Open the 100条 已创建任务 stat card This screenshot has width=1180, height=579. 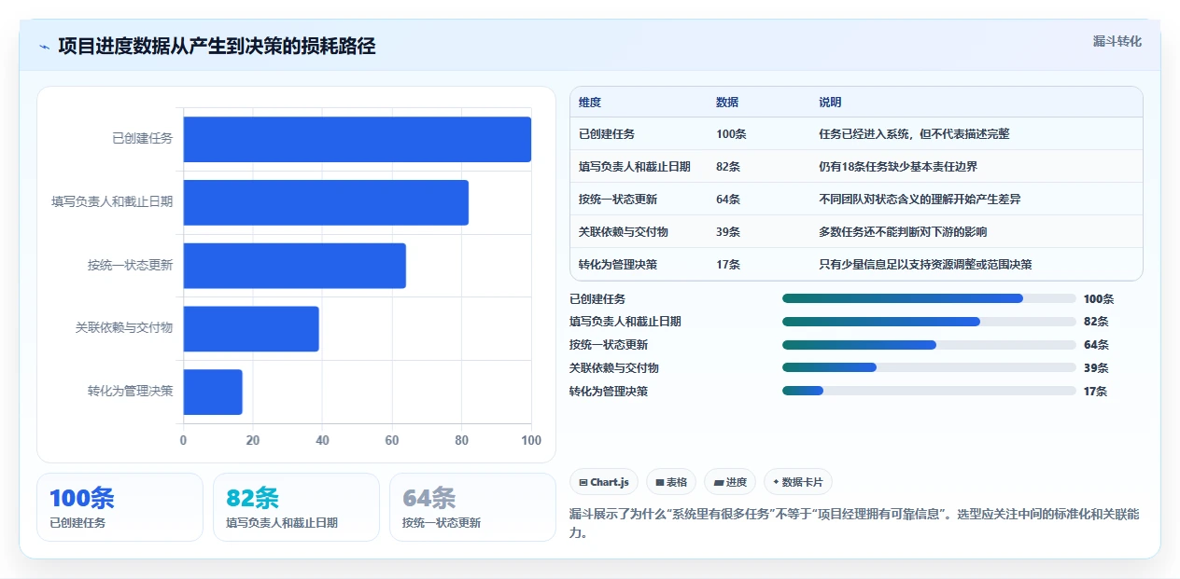pyautogui.click(x=119, y=507)
